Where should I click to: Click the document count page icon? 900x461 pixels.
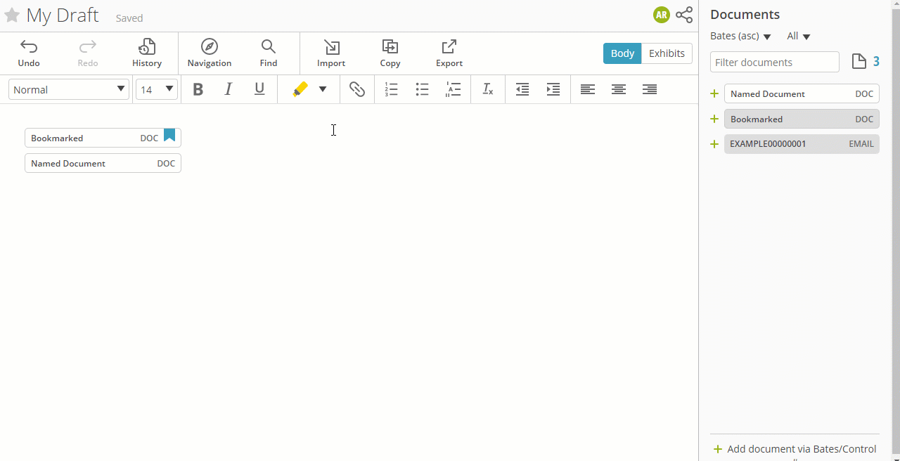coord(859,61)
